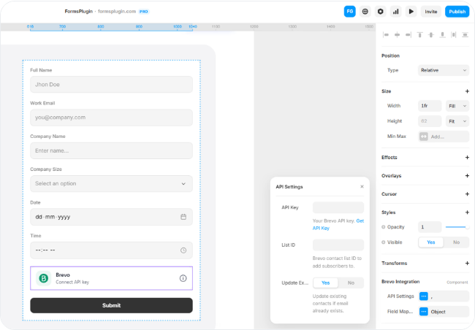This screenshot has height=330, width=475.
Task: Add a Size property with plus
Action: tap(467, 91)
